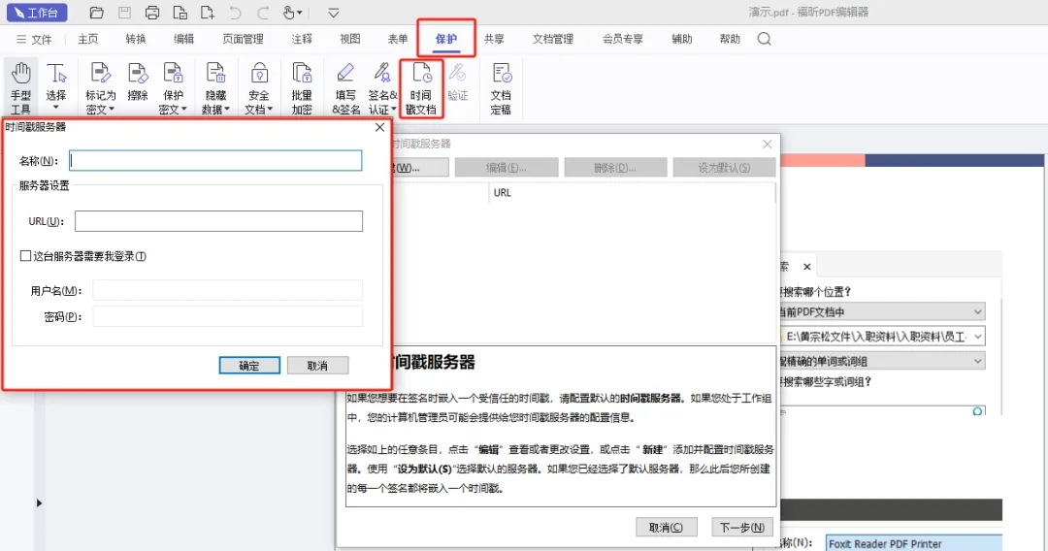Open the Protect (保护) ribbon tab
The height and width of the screenshot is (551, 1048).
tap(446, 39)
